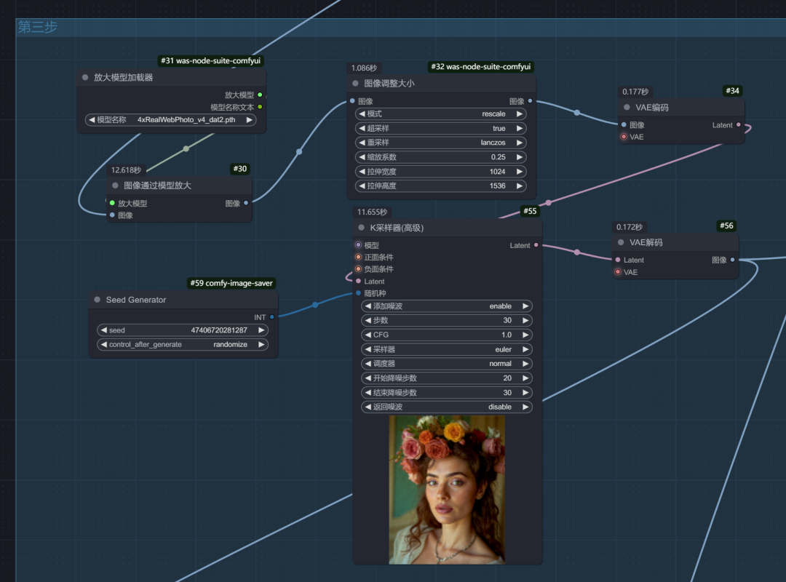Increase 缩放系数 with right arrow
The width and height of the screenshot is (786, 582).
pyautogui.click(x=520, y=157)
